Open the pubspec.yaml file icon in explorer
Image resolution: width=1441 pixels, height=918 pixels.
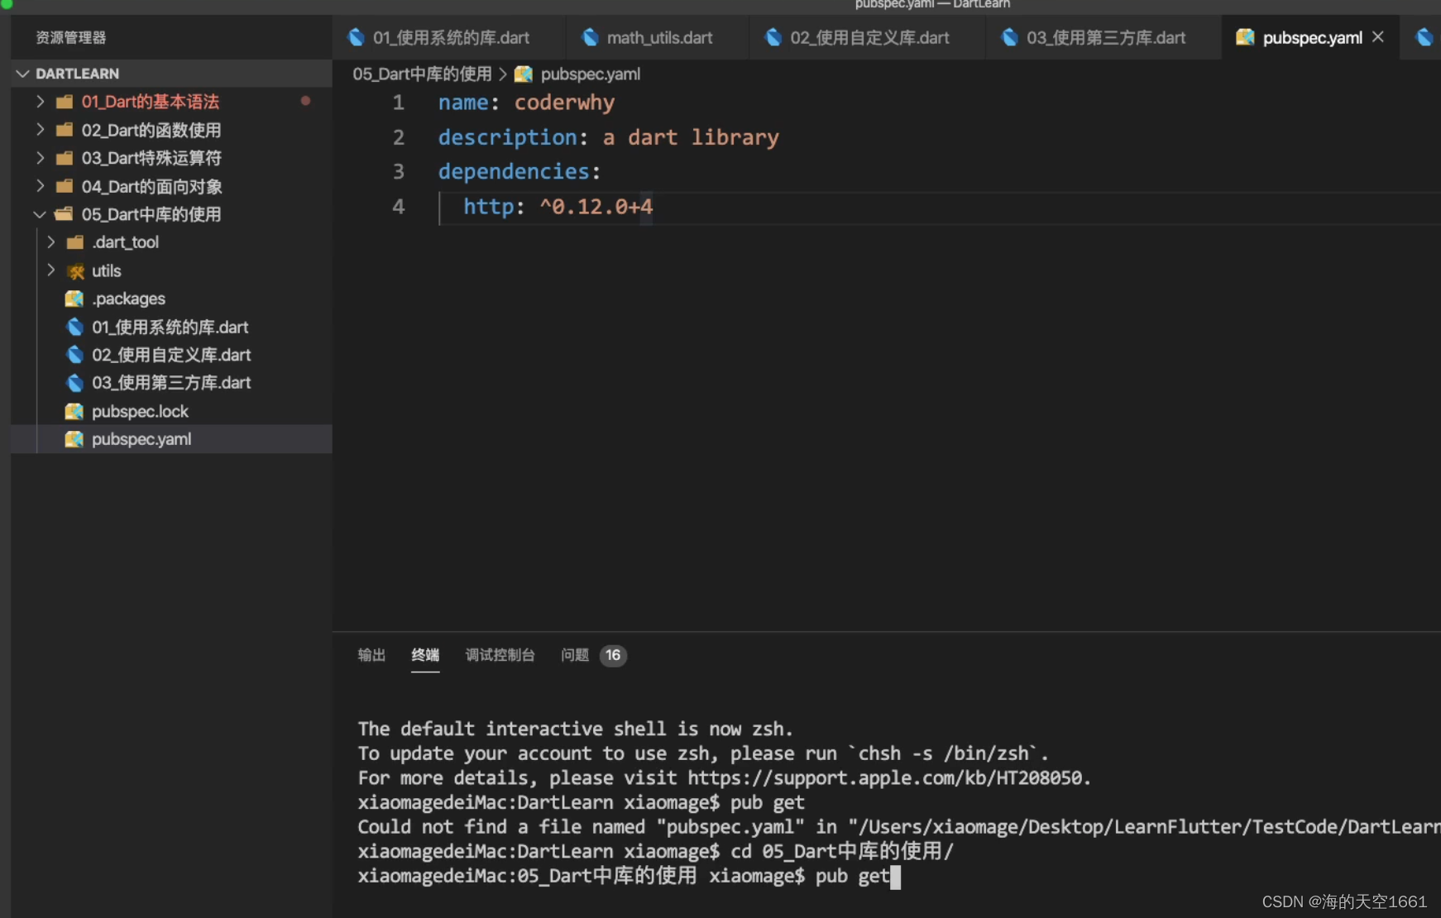[x=74, y=439]
